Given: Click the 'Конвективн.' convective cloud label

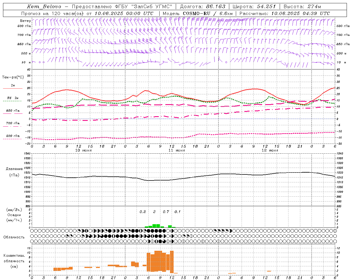Looking at the screenshot, I should [14, 256].
